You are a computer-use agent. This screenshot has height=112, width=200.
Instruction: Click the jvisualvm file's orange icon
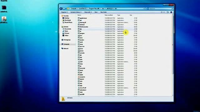79,77
